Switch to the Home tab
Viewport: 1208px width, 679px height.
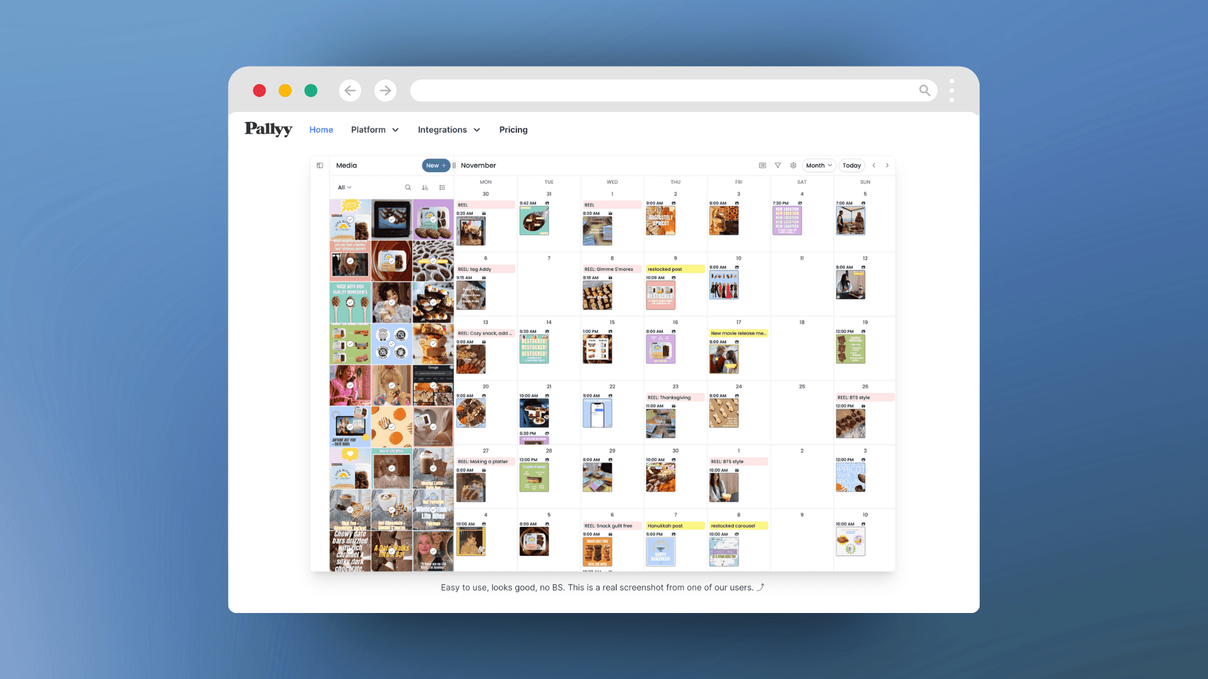[321, 130]
